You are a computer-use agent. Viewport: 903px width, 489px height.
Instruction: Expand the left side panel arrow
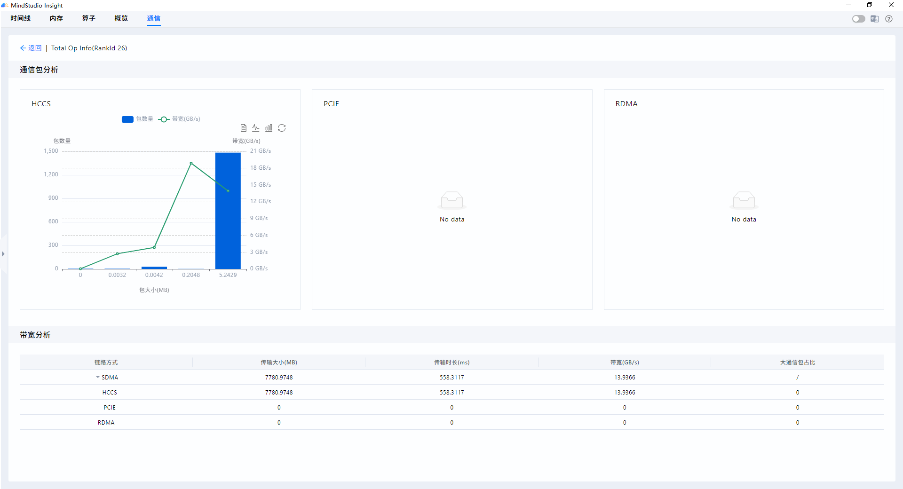click(x=3, y=254)
